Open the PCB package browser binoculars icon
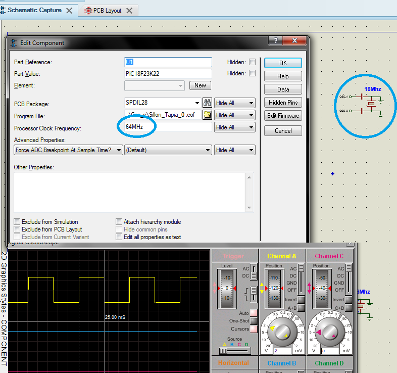This screenshot has height=373, width=397. tap(208, 103)
